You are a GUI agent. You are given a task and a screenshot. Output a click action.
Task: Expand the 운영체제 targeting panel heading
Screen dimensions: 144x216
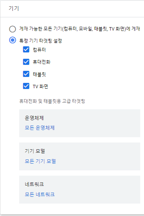34,118
